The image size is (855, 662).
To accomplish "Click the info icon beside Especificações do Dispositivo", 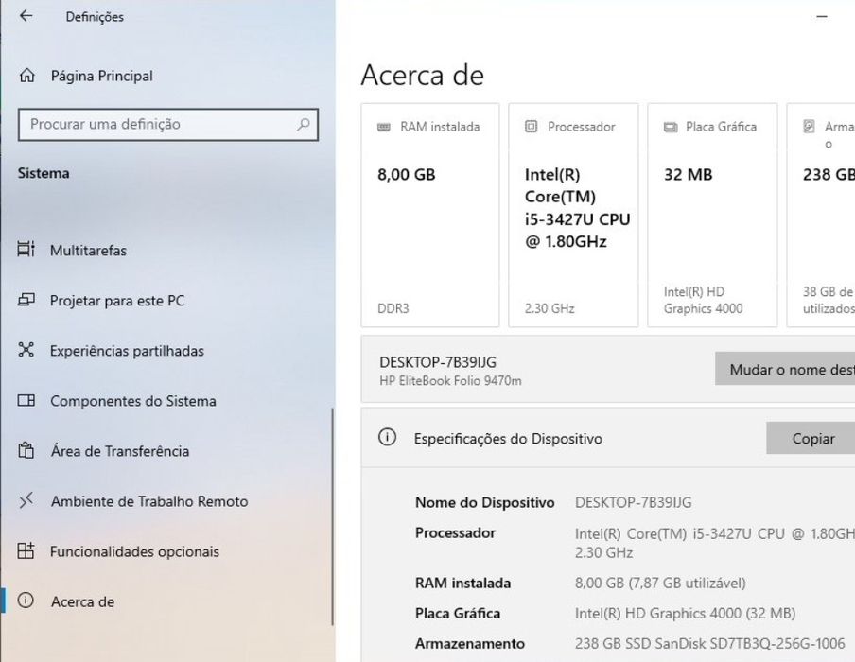I will click(387, 437).
